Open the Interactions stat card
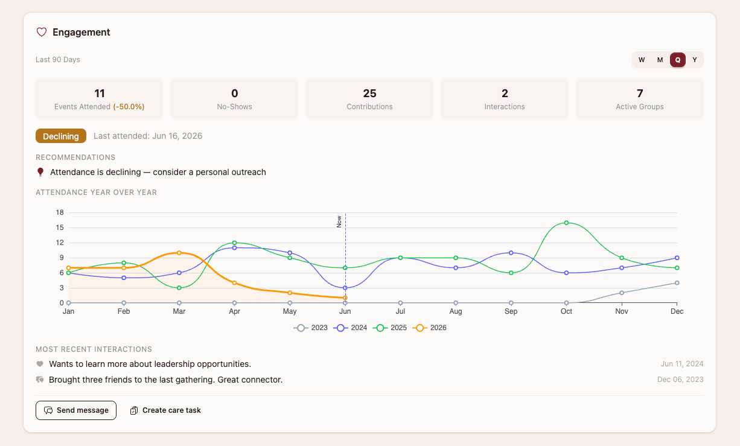The height and width of the screenshot is (446, 740). [x=505, y=98]
